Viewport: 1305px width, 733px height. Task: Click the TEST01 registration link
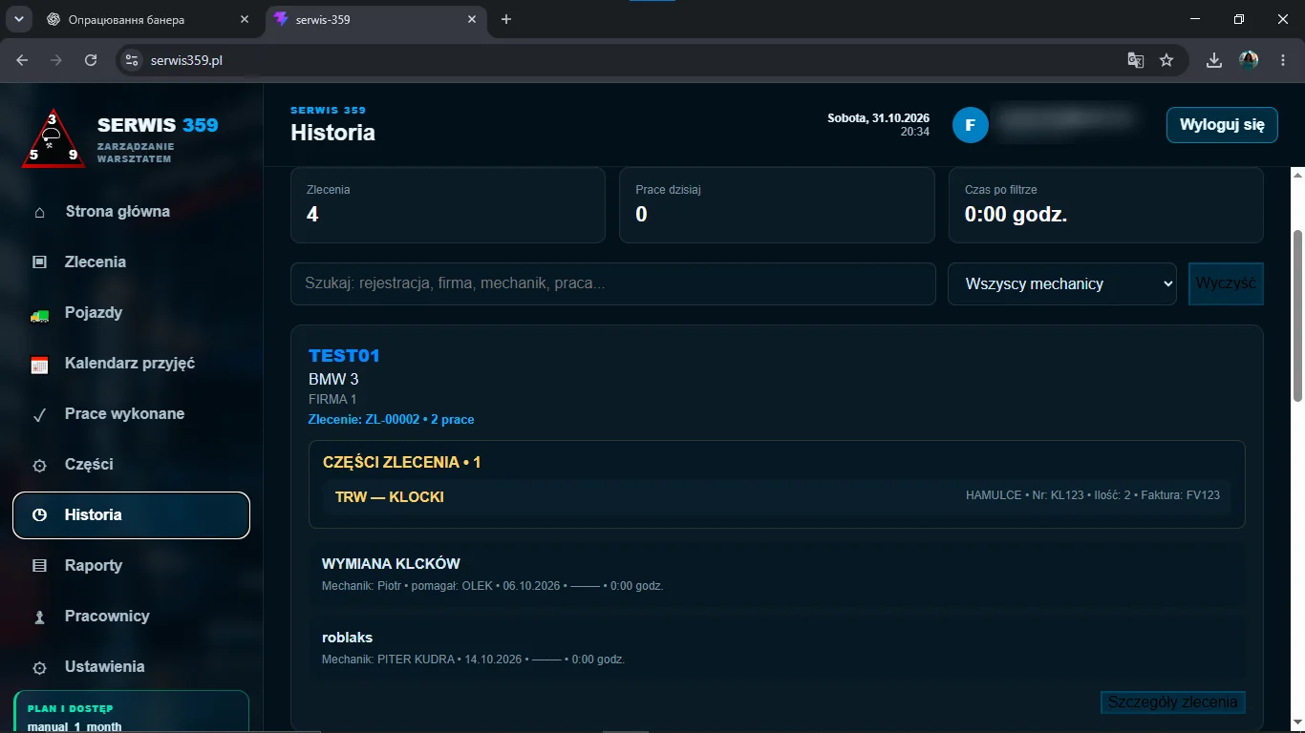click(x=344, y=356)
